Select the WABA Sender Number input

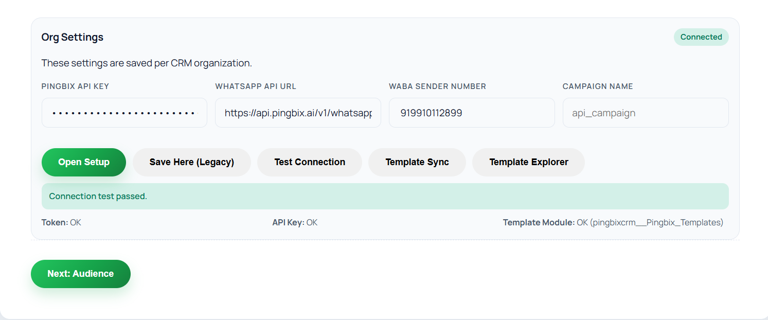point(472,113)
